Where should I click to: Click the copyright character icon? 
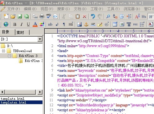coord(107,24)
